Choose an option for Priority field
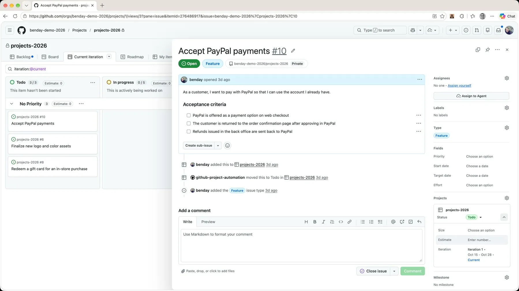Screen dimensions: 519x291 pos(479,156)
